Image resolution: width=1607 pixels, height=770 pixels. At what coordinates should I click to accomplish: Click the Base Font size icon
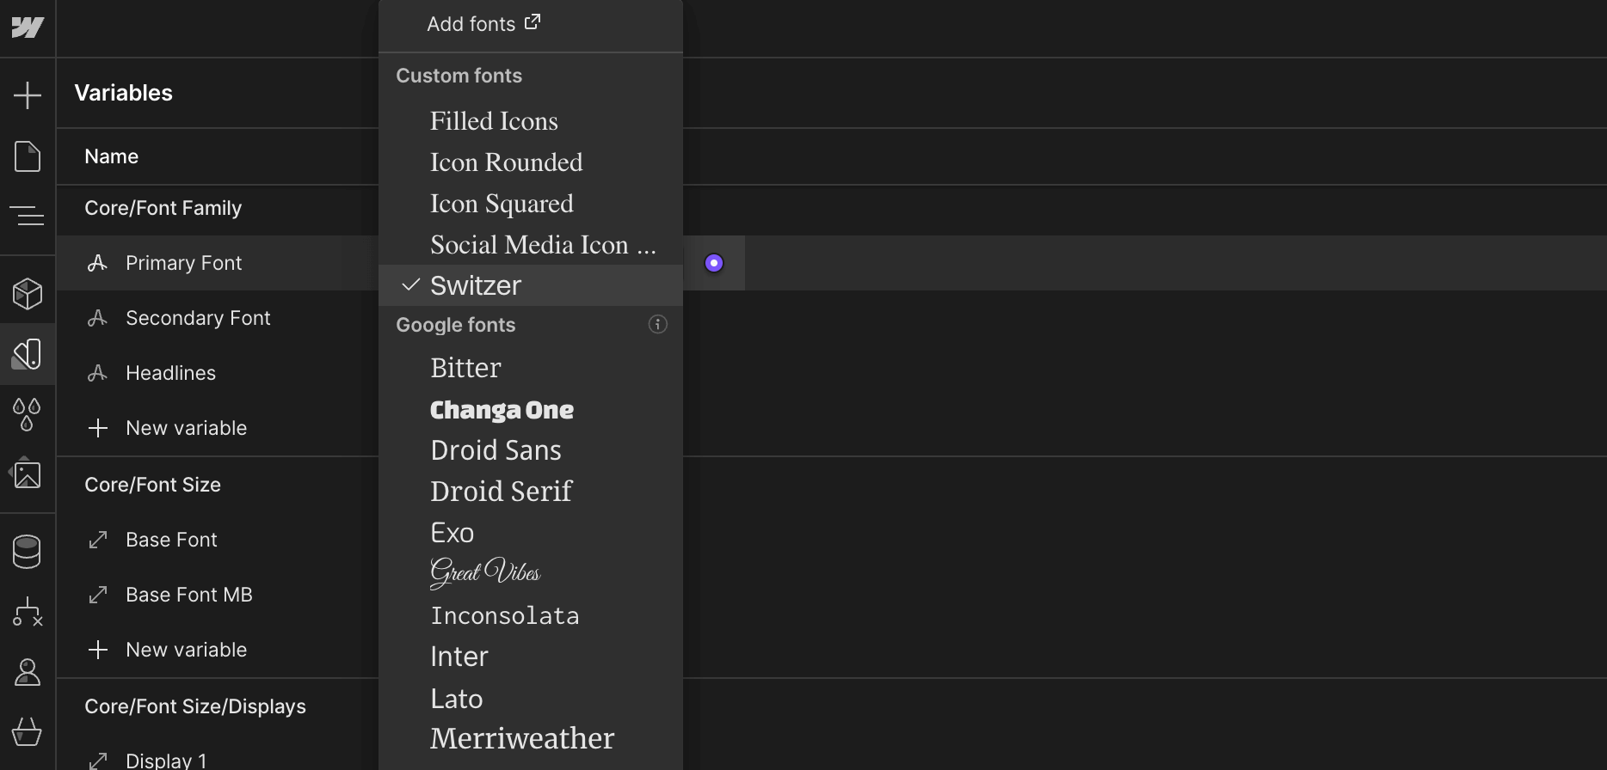click(98, 540)
